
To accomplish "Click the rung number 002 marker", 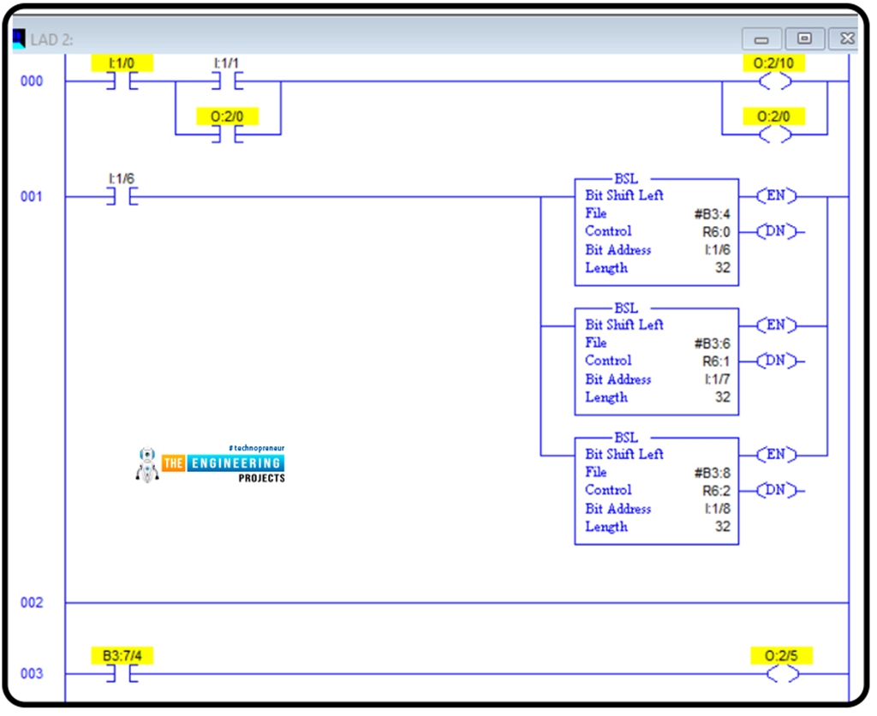I will pyautogui.click(x=31, y=602).
